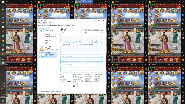Click the lock icon in window 3 game
Viewport: 185px width, 104px height.
(113, 45)
